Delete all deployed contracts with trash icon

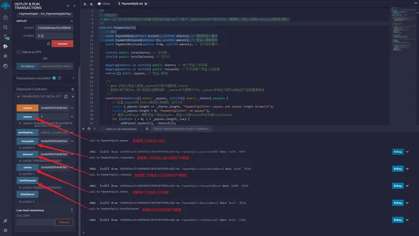click(72, 89)
